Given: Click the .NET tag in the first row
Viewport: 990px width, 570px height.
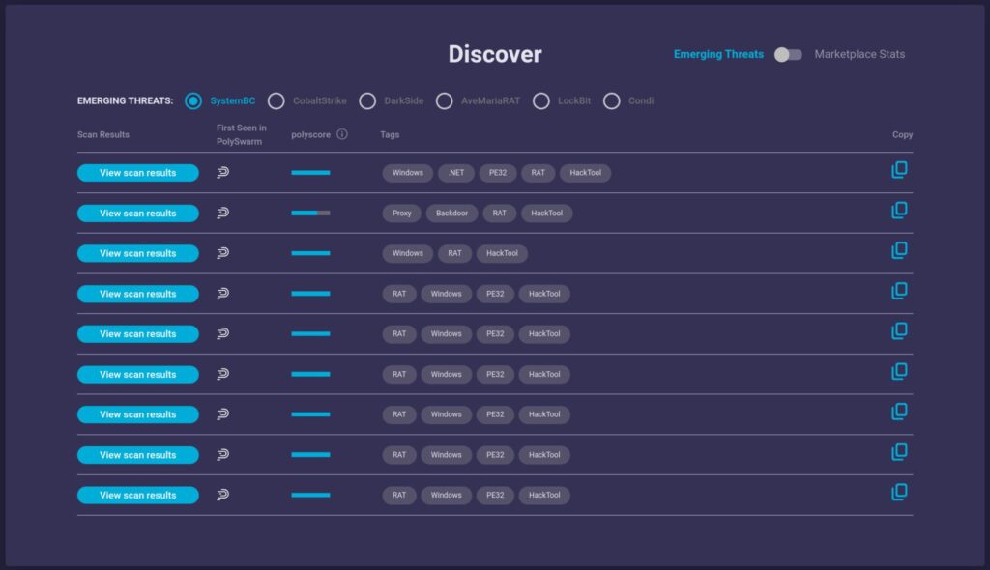Looking at the screenshot, I should click(x=455, y=173).
